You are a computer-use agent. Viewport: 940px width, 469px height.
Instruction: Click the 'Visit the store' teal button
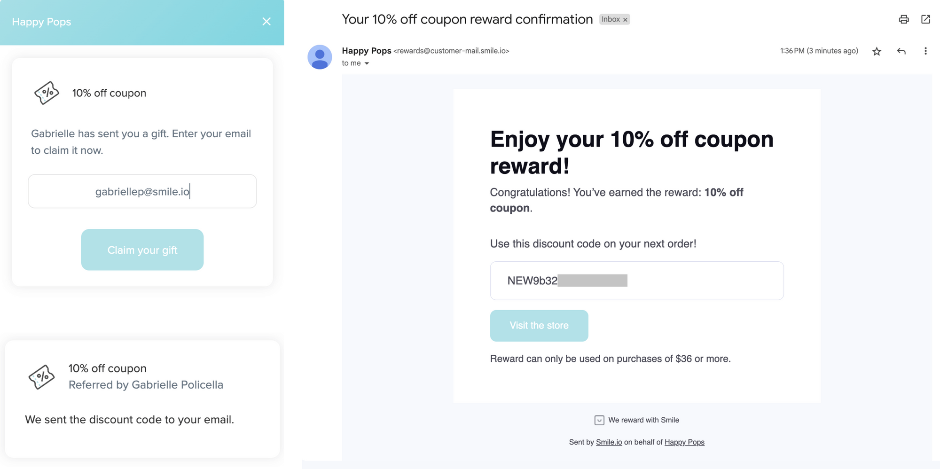(539, 325)
